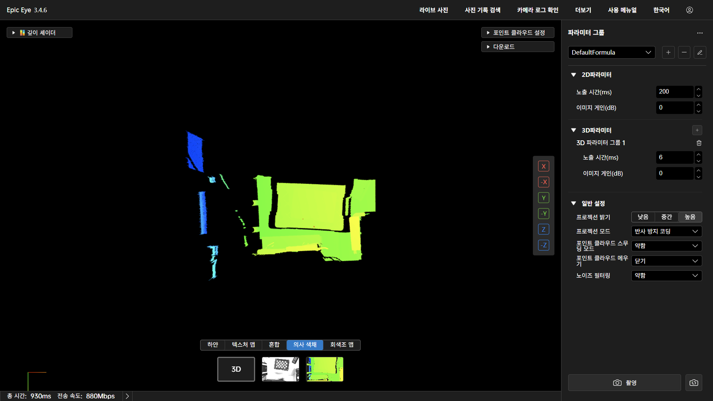The height and width of the screenshot is (401, 713).
Task: Add 3D parameter group with small plus
Action: 697,130
